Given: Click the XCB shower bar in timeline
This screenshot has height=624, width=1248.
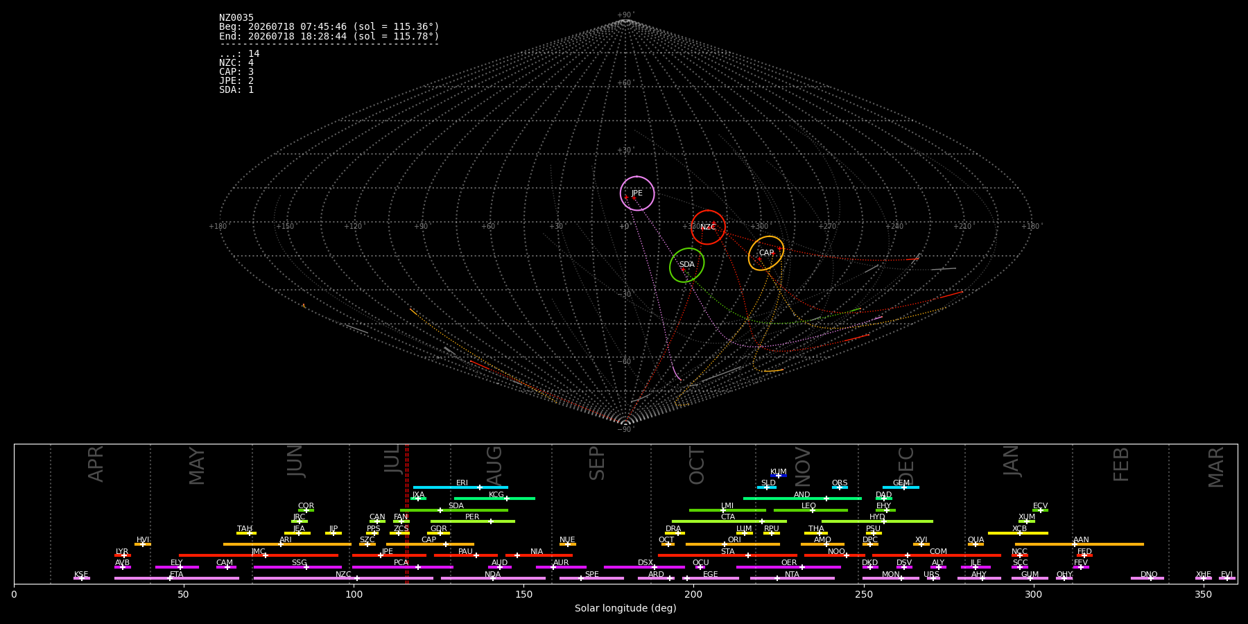Looking at the screenshot, I should 1018,533.
